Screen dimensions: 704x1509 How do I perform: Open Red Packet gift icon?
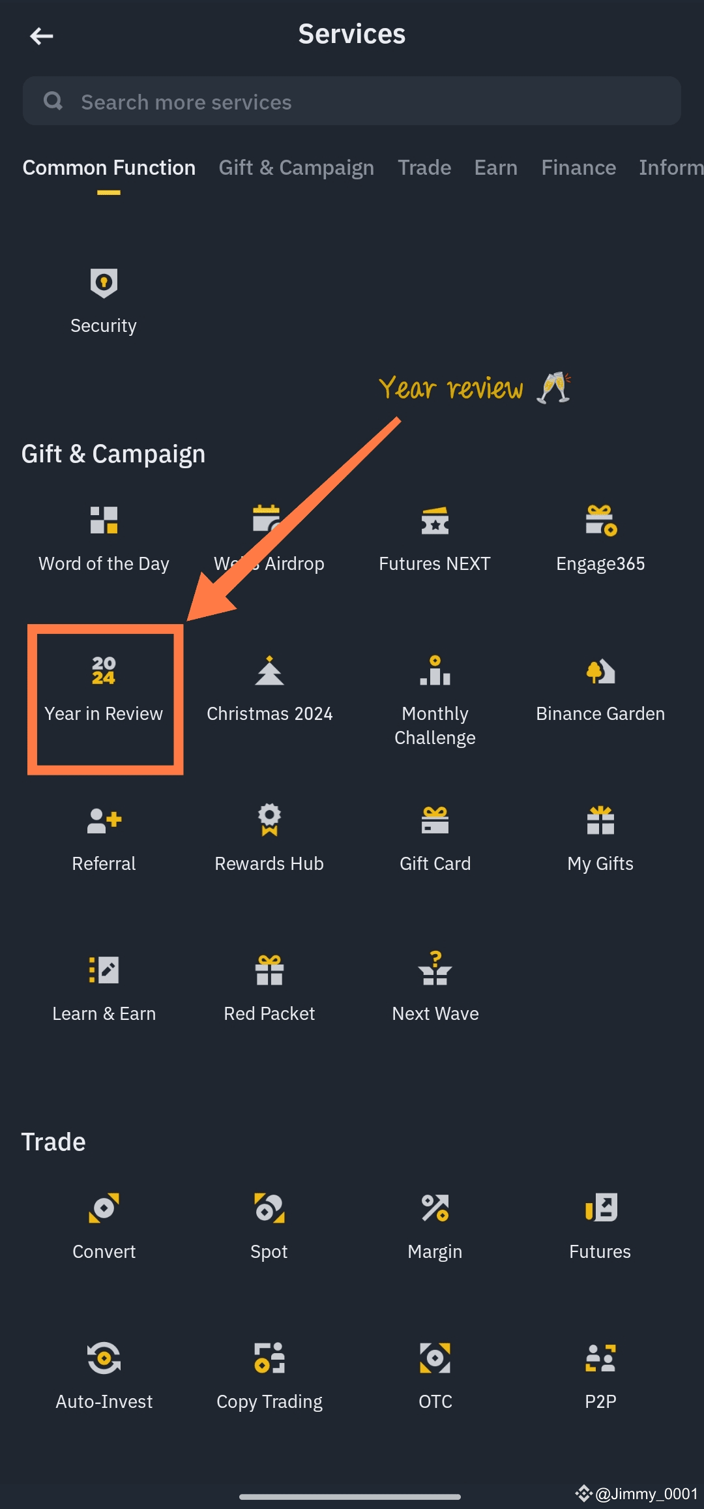coord(269,970)
